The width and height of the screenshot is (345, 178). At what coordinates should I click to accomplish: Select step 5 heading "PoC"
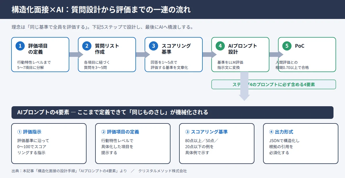(x=300, y=46)
